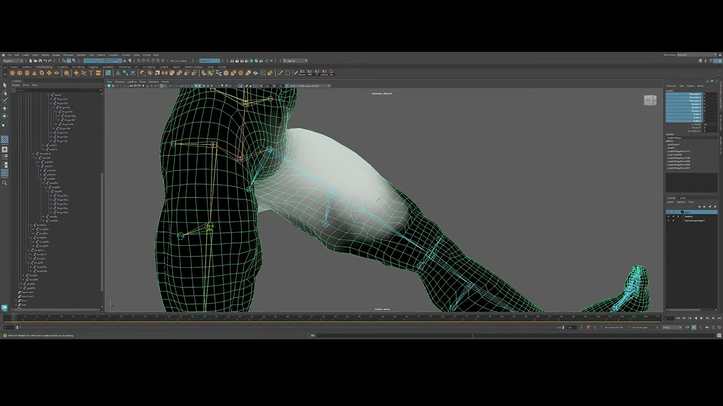The width and height of the screenshot is (723, 406).
Task: Click the No Live Surface field
Action: pyautogui.click(x=179, y=60)
